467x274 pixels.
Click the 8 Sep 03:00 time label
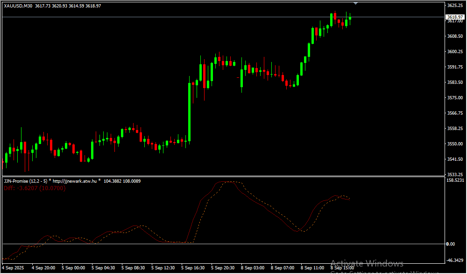point(253,268)
